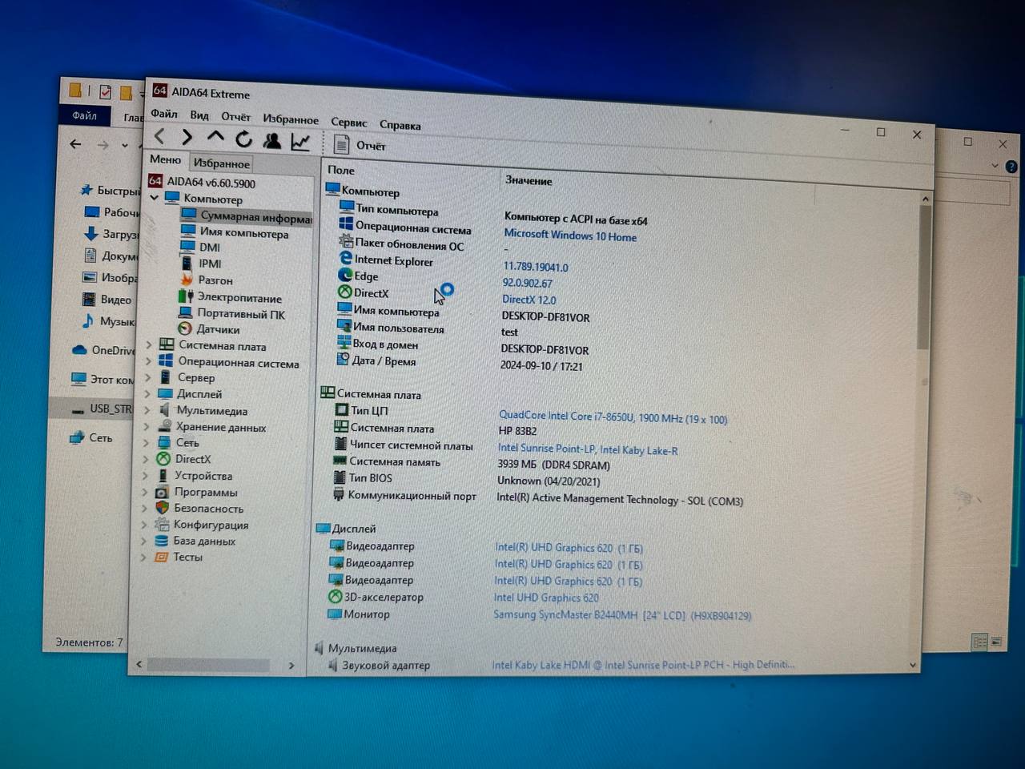Expand the Системная плата tree node
The height and width of the screenshot is (769, 1025).
coord(148,345)
